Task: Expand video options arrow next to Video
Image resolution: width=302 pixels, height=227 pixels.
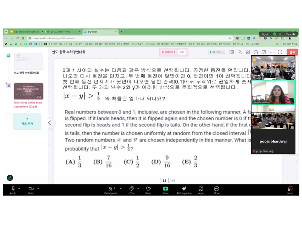Action: [38, 188]
